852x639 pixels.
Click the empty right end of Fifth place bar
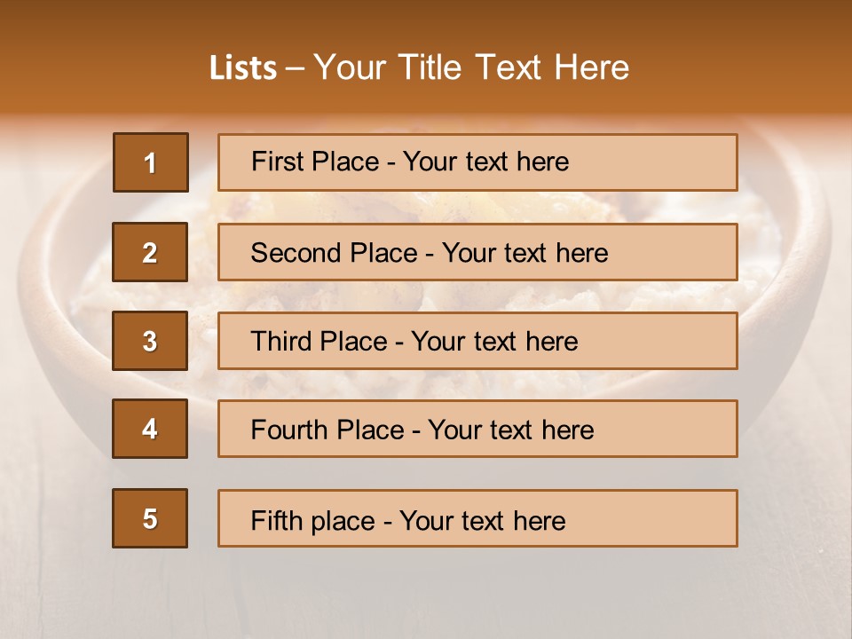coord(666,518)
